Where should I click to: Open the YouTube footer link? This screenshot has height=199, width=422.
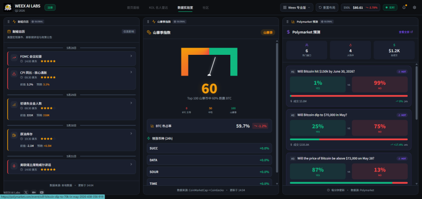(42, 192)
